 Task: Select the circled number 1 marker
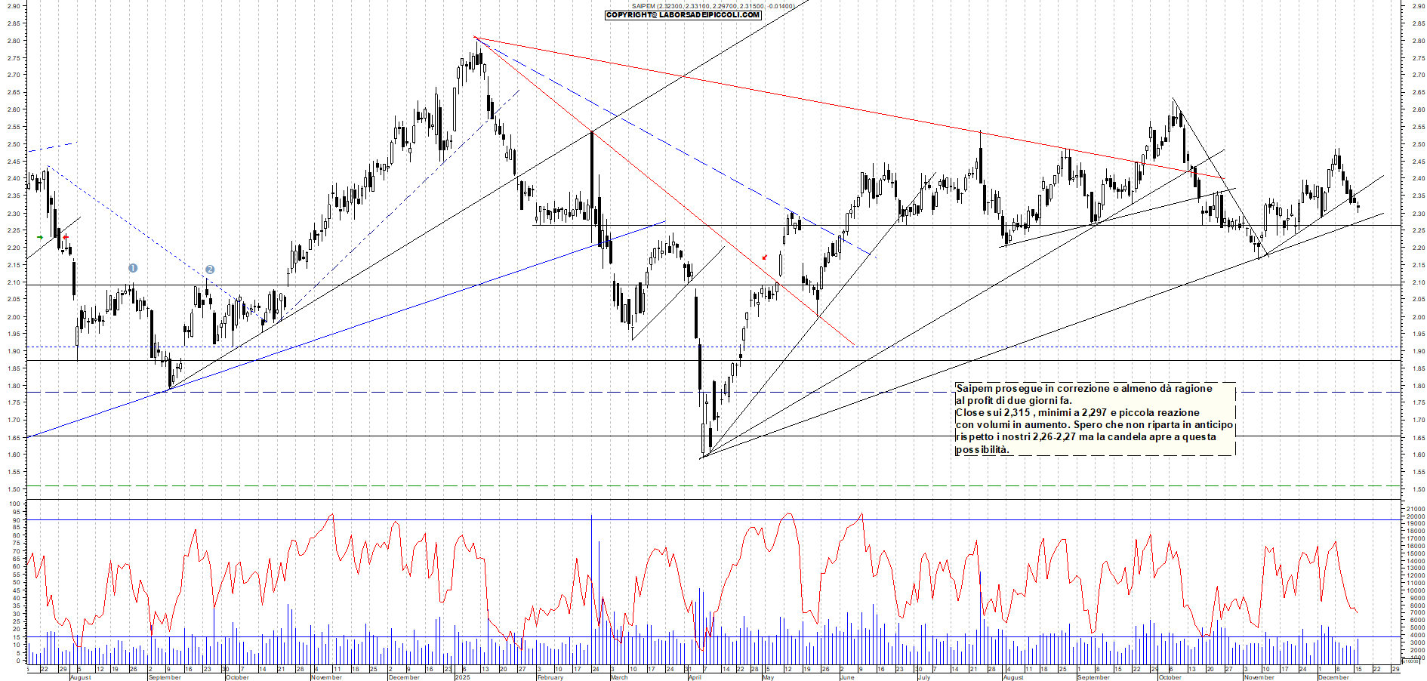pos(133,268)
